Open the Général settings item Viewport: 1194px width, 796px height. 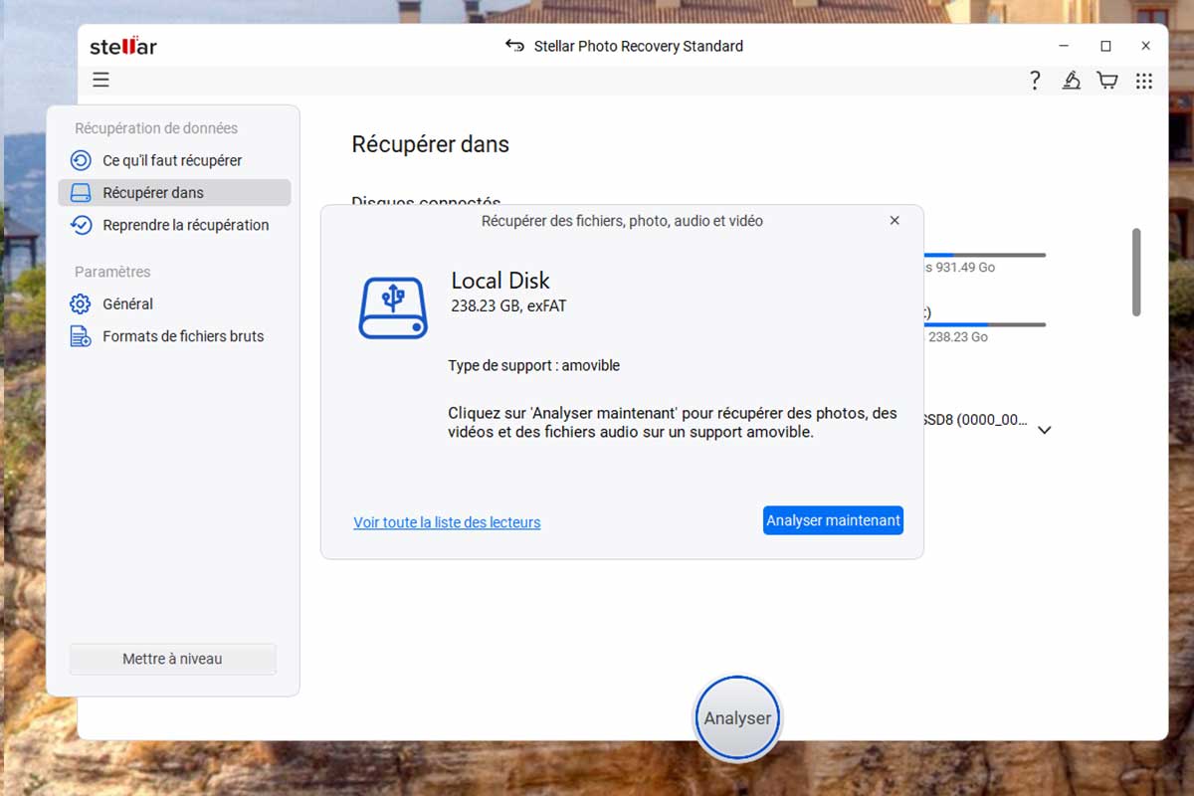(127, 304)
